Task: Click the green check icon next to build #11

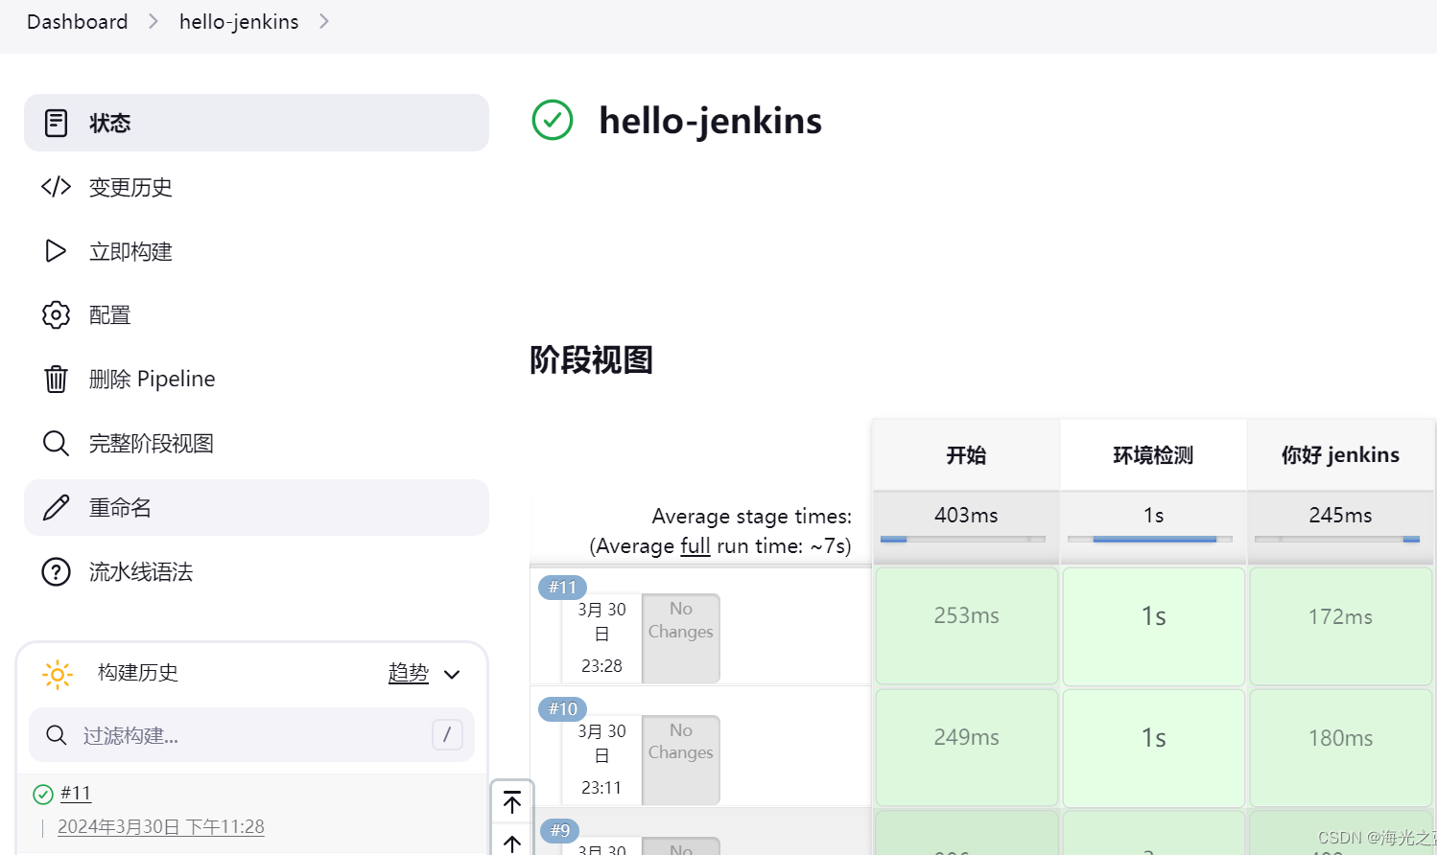Action: click(42, 794)
